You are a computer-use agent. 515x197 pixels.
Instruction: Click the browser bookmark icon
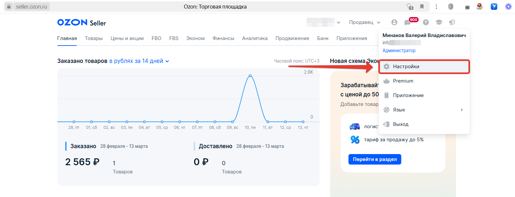click(422, 7)
